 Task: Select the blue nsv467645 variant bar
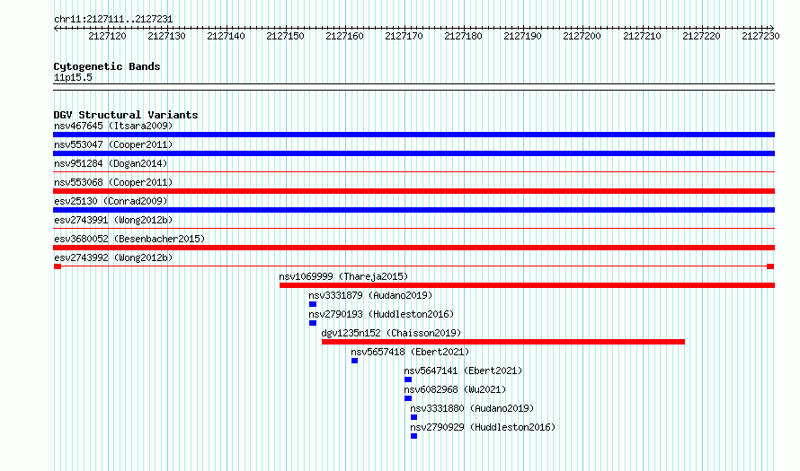coord(413,135)
